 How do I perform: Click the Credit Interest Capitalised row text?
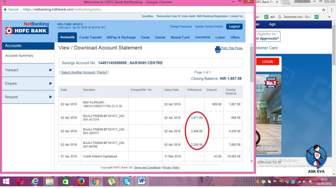tap(100, 156)
